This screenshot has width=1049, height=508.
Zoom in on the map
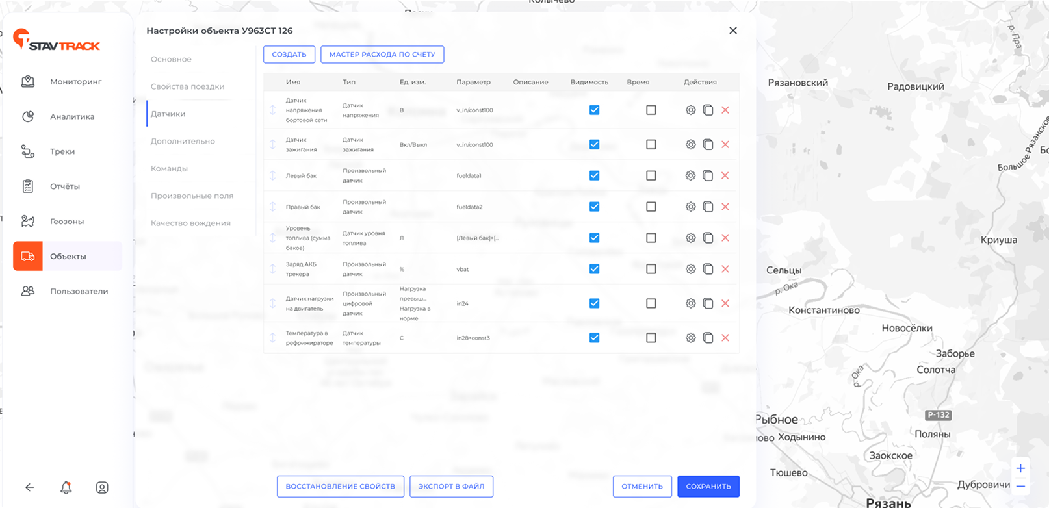click(1020, 468)
